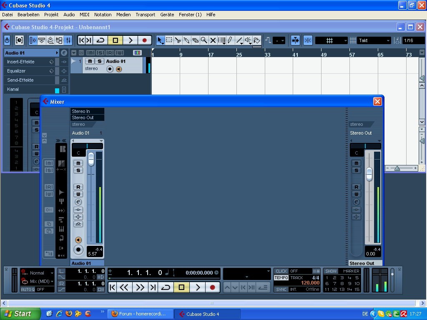Open Audio 01 edit channel settings in Inspector

click(64, 53)
